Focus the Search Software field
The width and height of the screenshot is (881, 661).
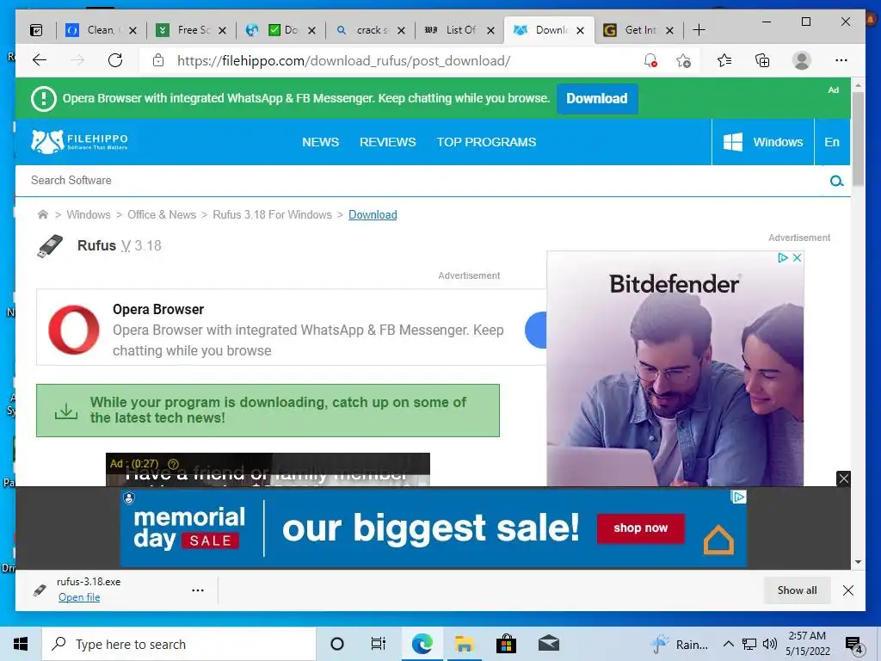tap(427, 181)
